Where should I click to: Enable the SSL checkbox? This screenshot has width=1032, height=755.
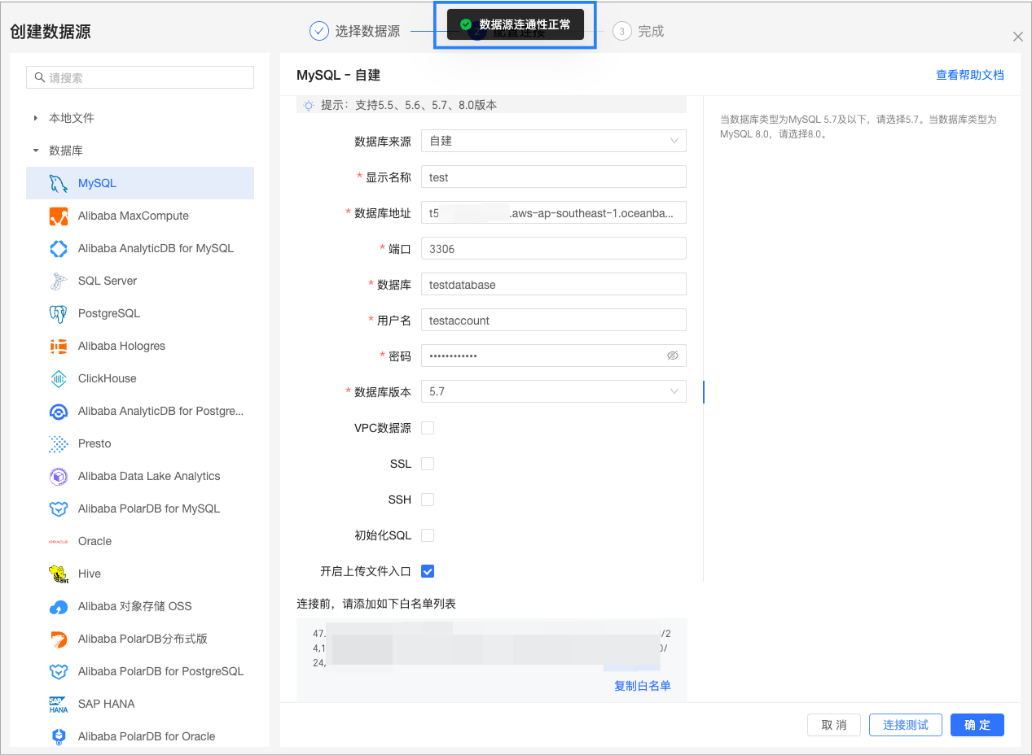428,464
